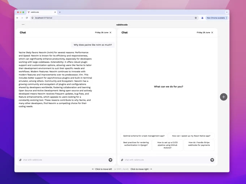Image resolution: width=246 pixels, height=184 pixels.
Task: Choose 'How can I speed up my React Native app?'
Action: pos(191,136)
